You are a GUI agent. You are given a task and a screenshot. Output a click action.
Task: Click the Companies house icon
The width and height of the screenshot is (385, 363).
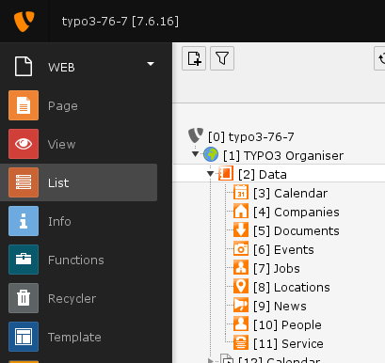(x=241, y=212)
